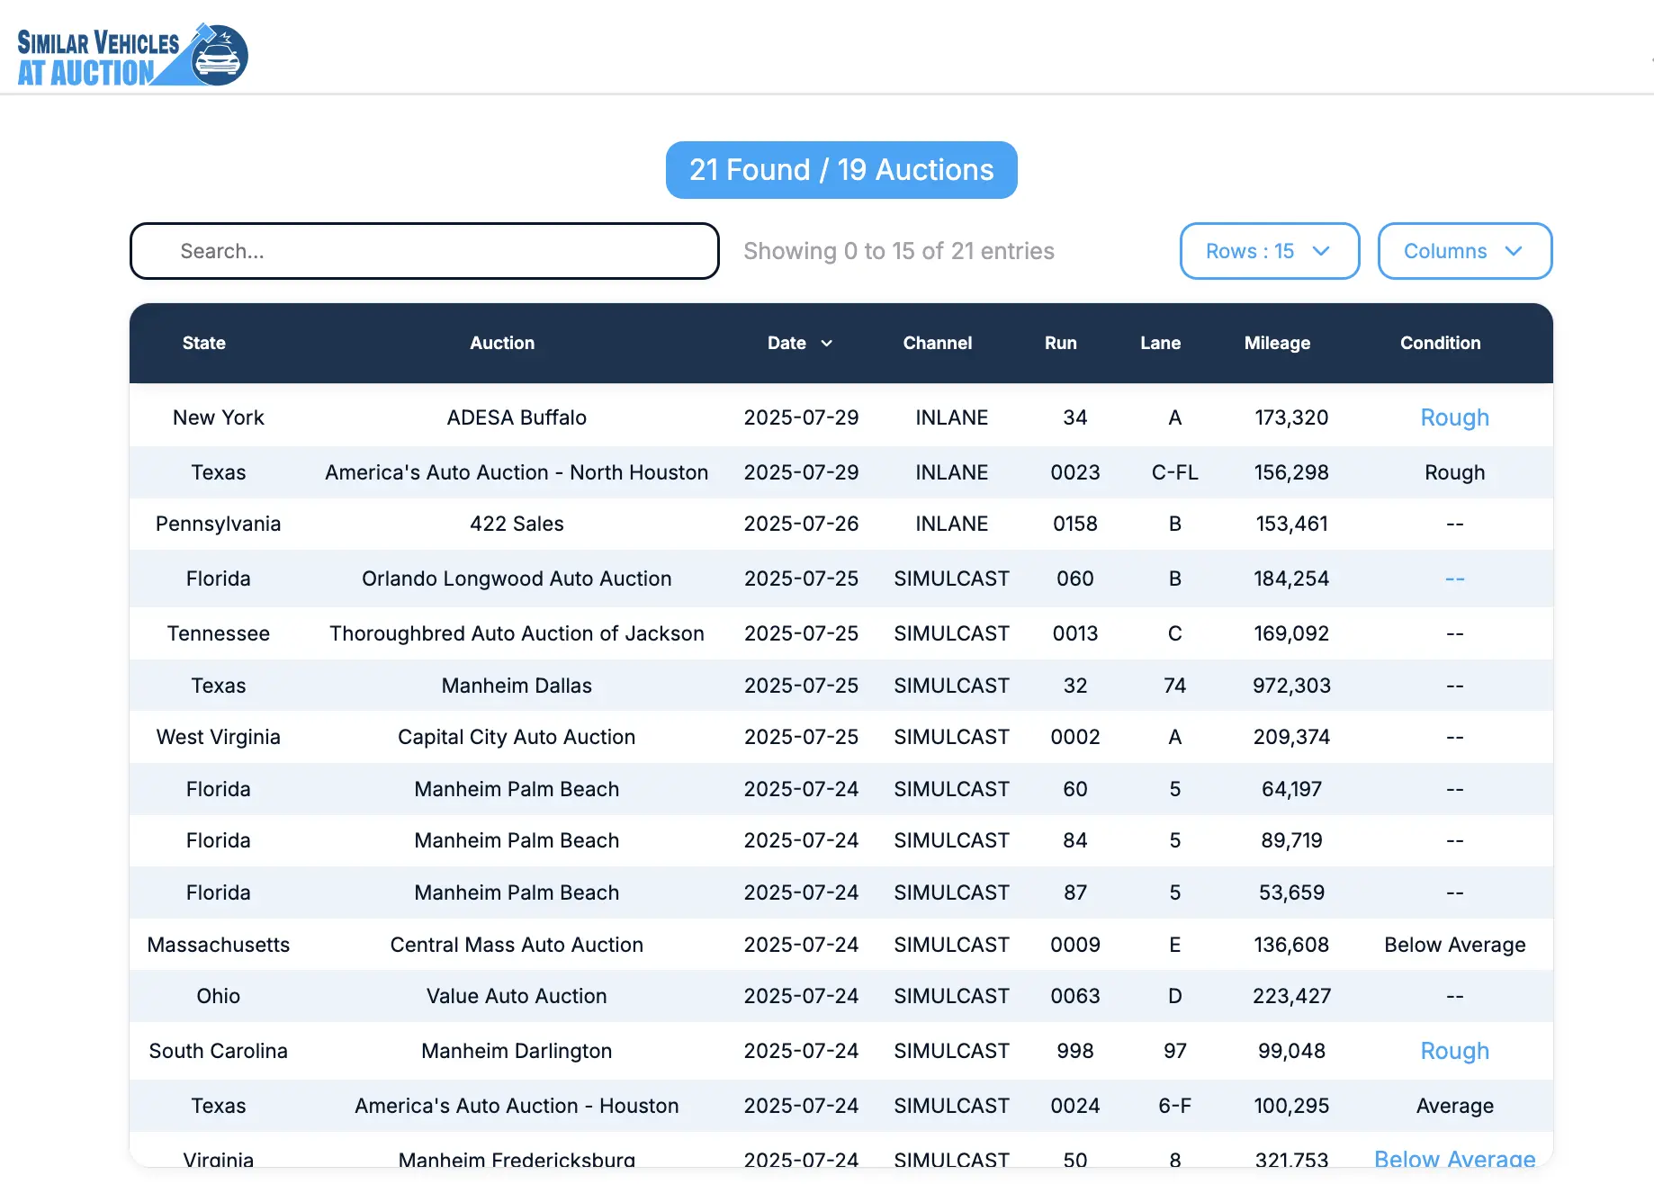
Task: Click the Showing 0 to 15 of 21 entries text
Action: click(x=898, y=251)
